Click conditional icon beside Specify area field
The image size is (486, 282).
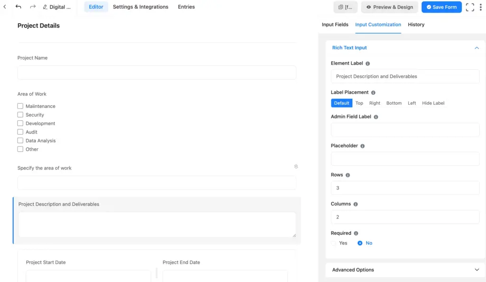[x=296, y=166]
